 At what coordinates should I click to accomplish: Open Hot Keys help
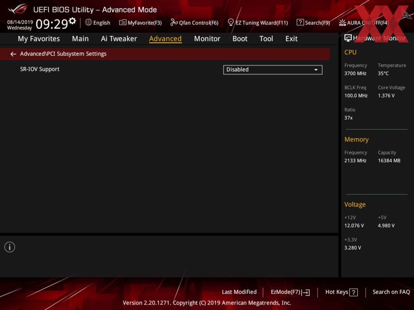[342, 292]
